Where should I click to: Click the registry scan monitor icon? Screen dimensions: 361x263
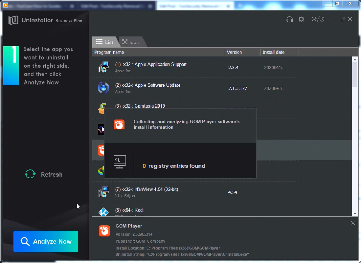[120, 161]
